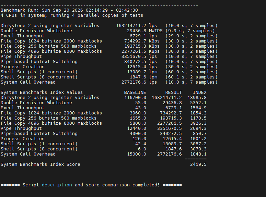Image resolution: width=266 pixels, height=197 pixels.
Task: Click the Process Creation index value 1001.2
Action: coord(198,138)
